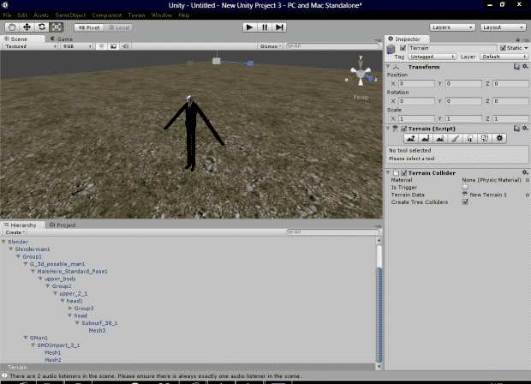Open the Terrain Settings gear tool
531x384 pixels.
[500, 138]
